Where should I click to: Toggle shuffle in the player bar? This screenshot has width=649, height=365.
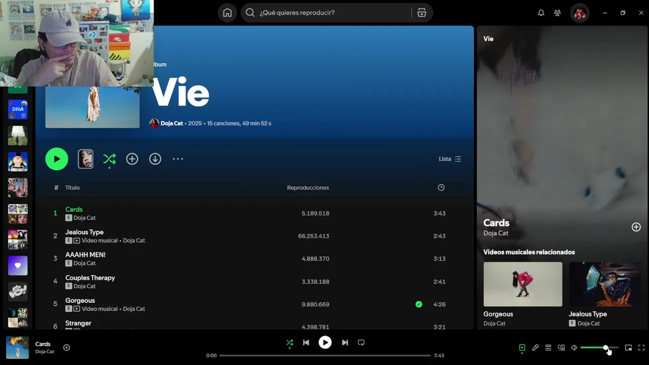click(x=290, y=343)
